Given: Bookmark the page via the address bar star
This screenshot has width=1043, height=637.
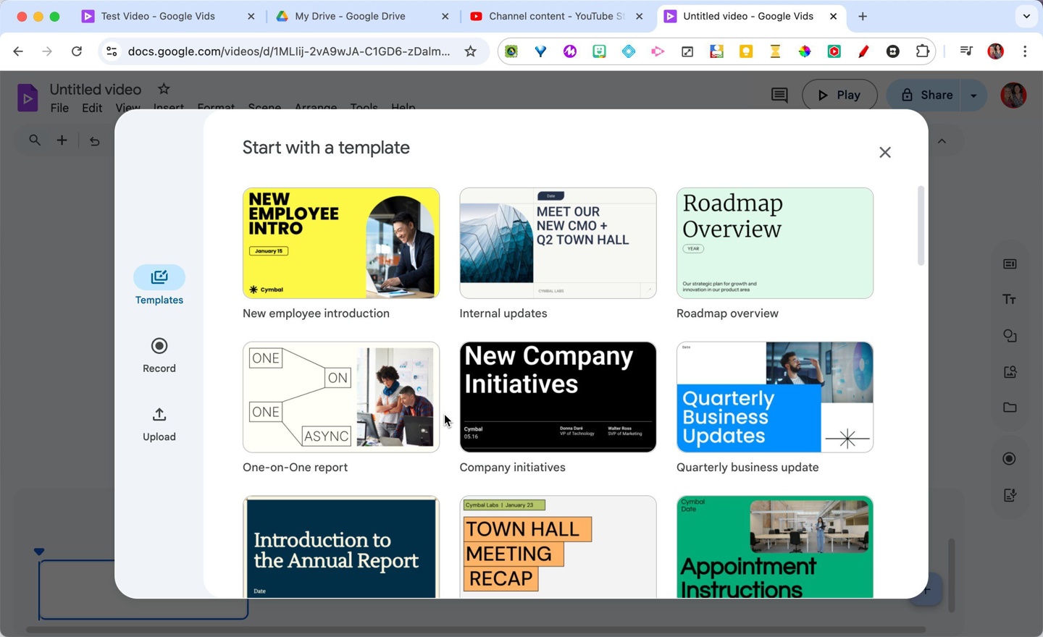Looking at the screenshot, I should coord(470,51).
